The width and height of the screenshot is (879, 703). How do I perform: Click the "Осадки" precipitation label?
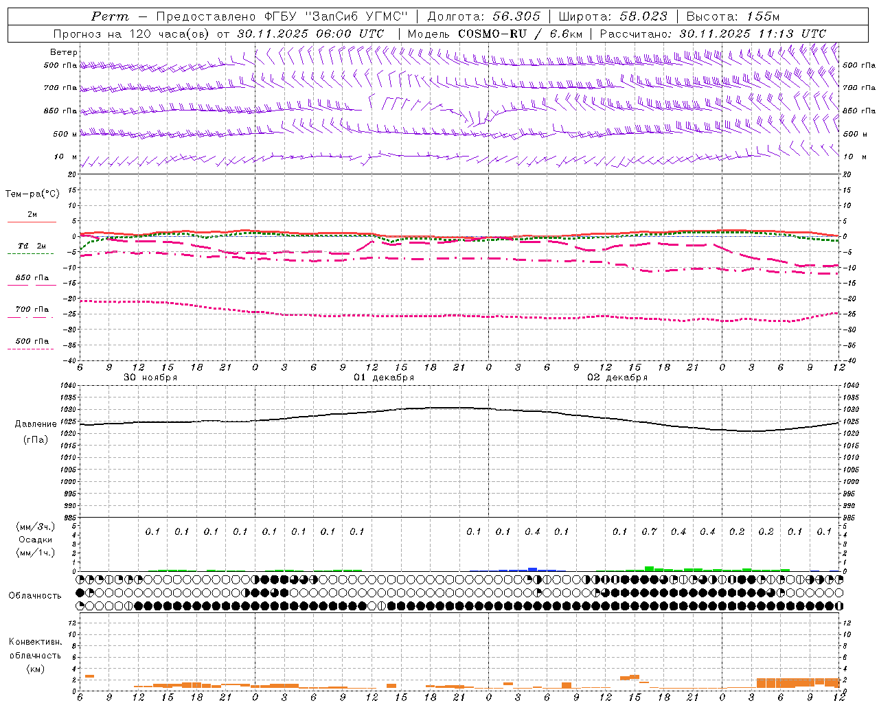(x=36, y=540)
